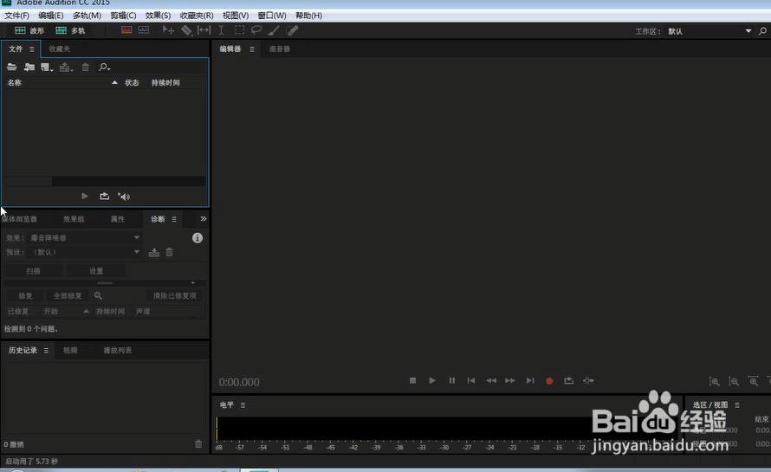Sort files by 状态 column
The width and height of the screenshot is (771, 472).
(132, 82)
